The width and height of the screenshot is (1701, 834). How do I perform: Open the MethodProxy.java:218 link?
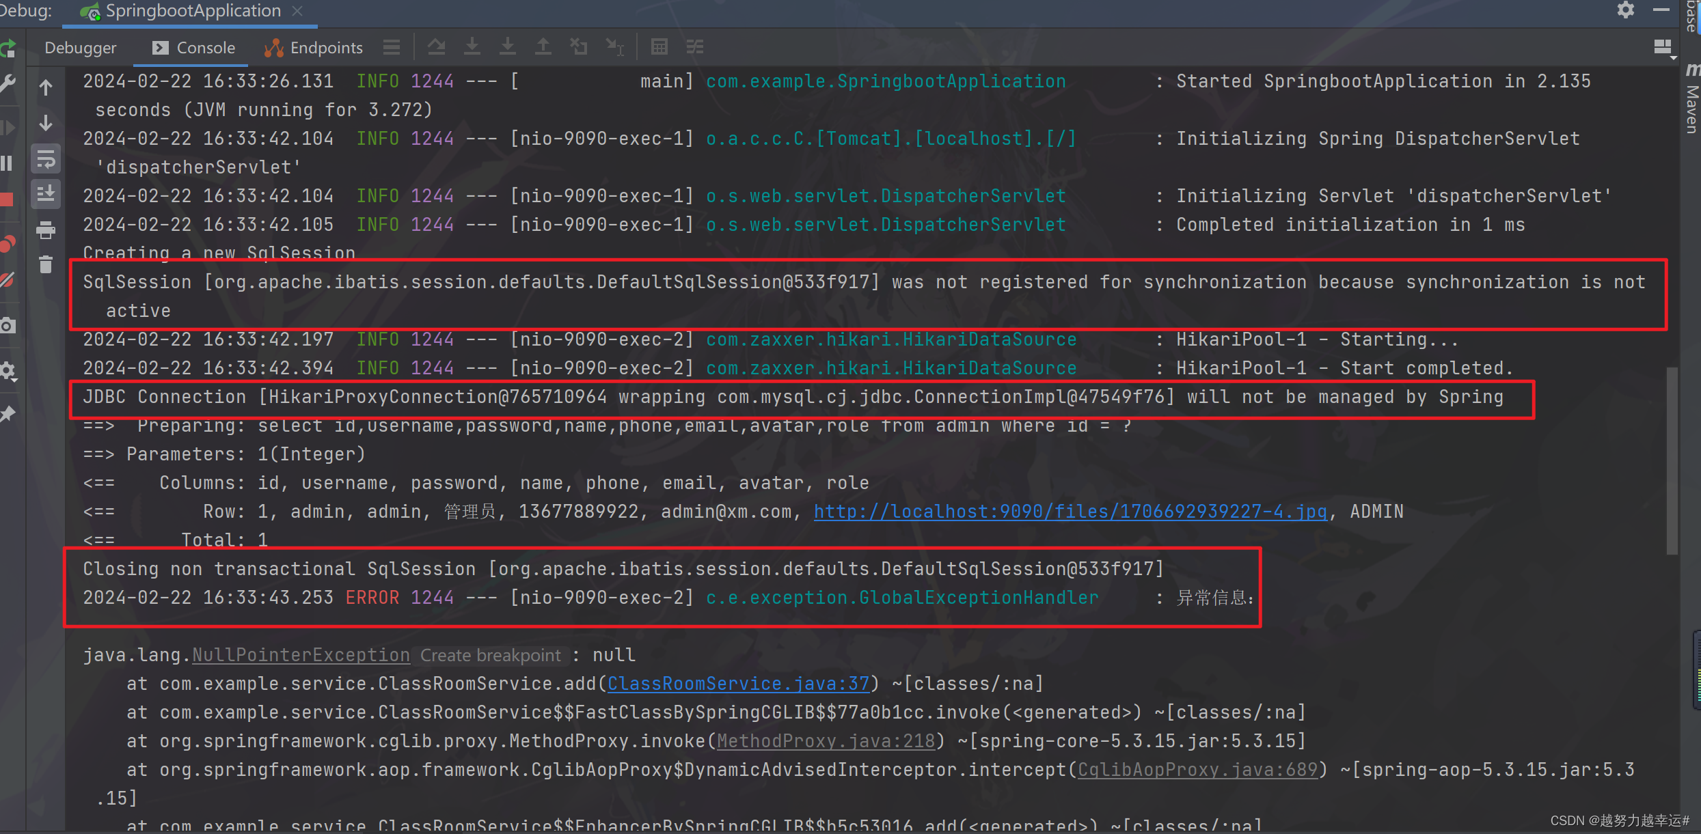click(x=826, y=741)
